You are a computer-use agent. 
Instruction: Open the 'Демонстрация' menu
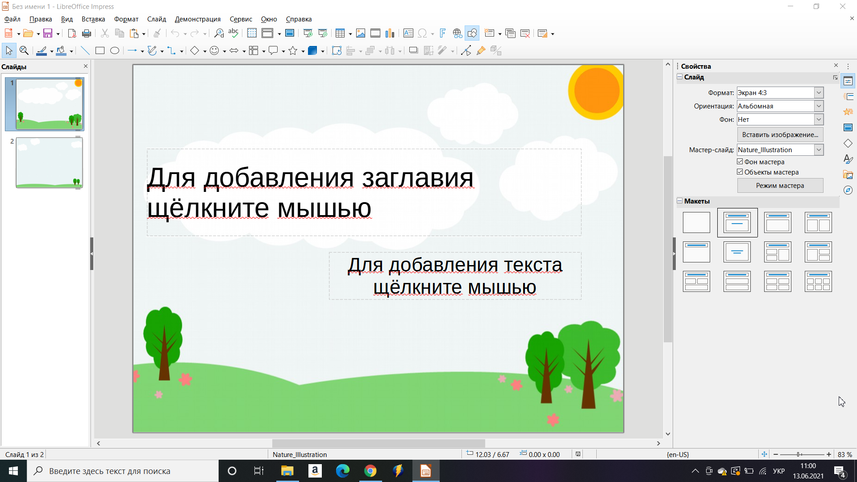click(197, 19)
